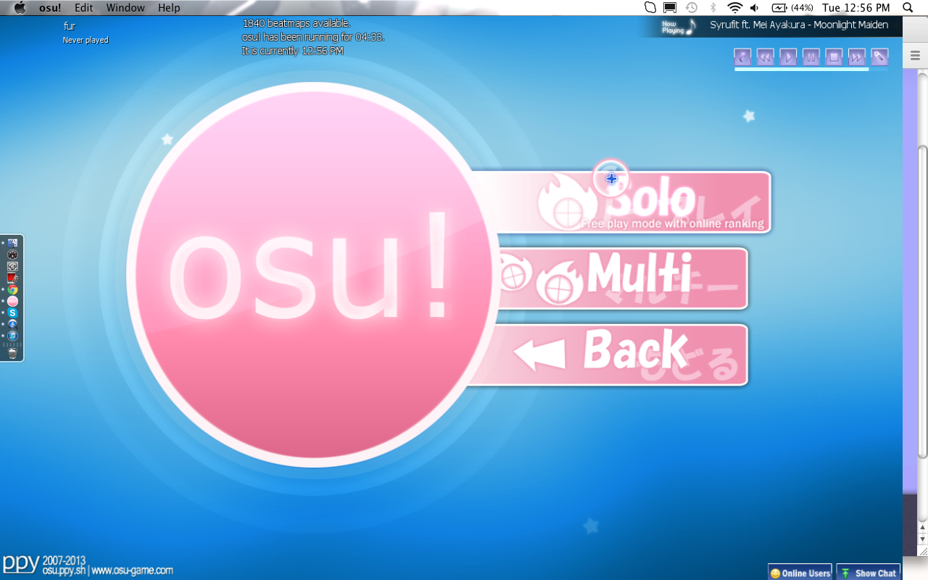Skip to the previous track
This screenshot has height=580, width=928.
click(x=765, y=57)
